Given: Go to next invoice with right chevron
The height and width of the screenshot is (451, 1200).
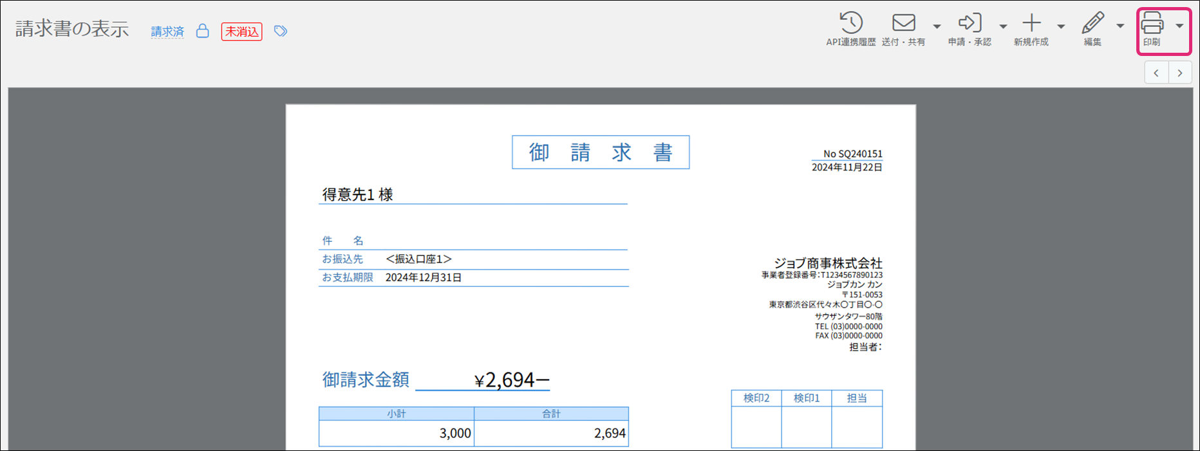Looking at the screenshot, I should click(1179, 73).
